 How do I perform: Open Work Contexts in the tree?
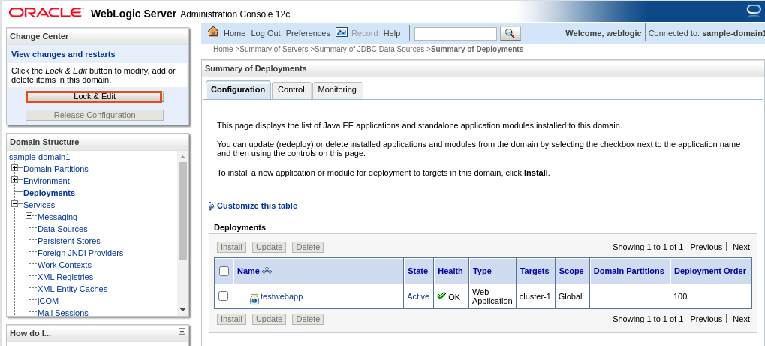pos(65,266)
